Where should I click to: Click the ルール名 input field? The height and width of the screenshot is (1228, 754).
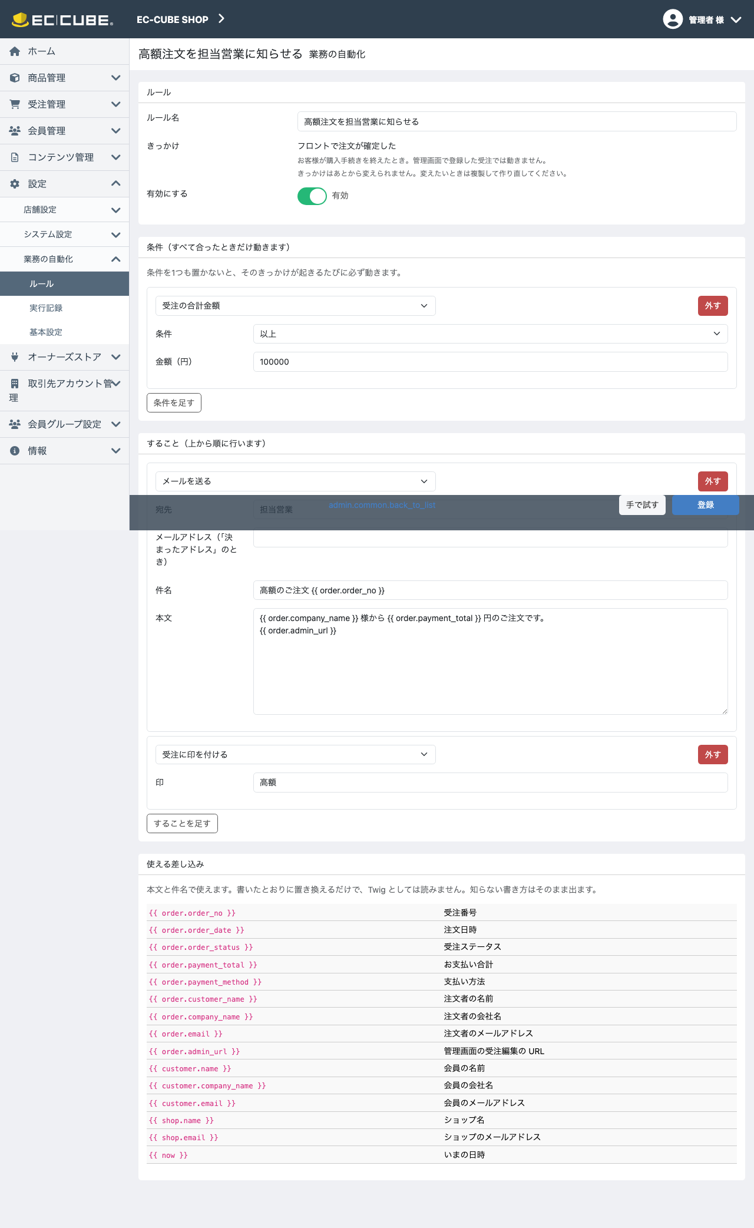tap(517, 121)
